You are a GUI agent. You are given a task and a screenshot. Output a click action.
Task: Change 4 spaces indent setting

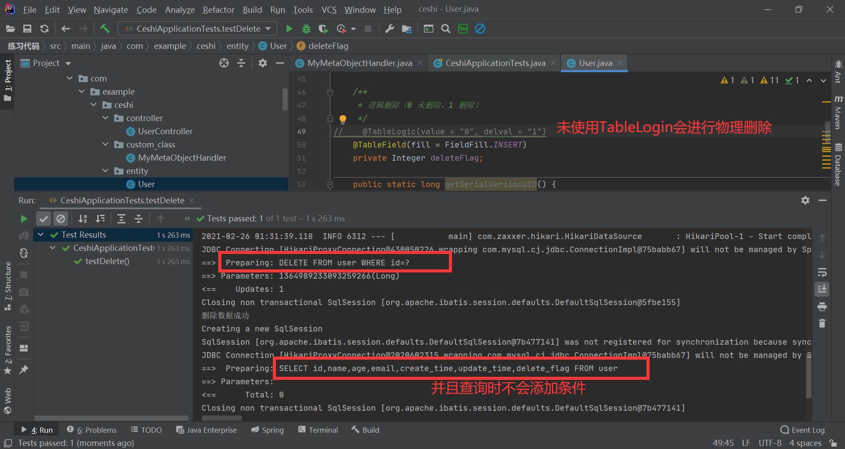tap(805, 443)
